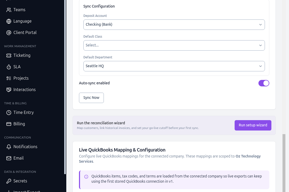Click the Notifications bell icon

click(9, 147)
